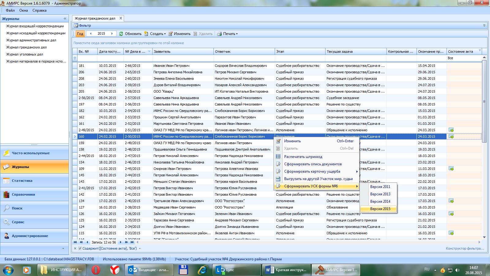
Task: Open Lync from the Windows taskbar
Action: point(237,270)
